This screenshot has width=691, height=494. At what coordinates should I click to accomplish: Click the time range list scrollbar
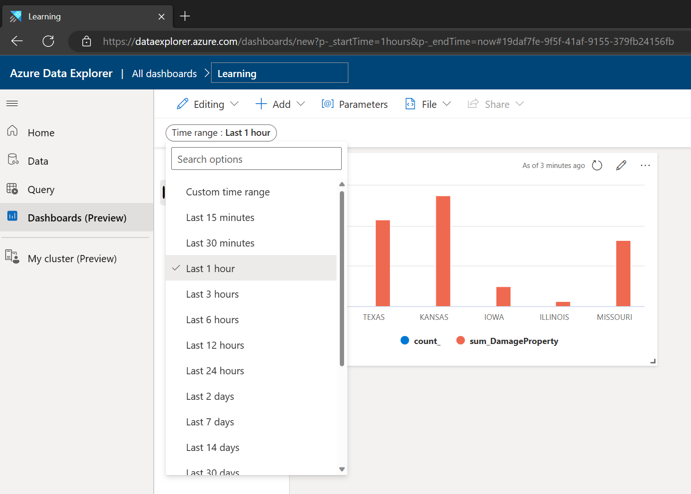(342, 278)
